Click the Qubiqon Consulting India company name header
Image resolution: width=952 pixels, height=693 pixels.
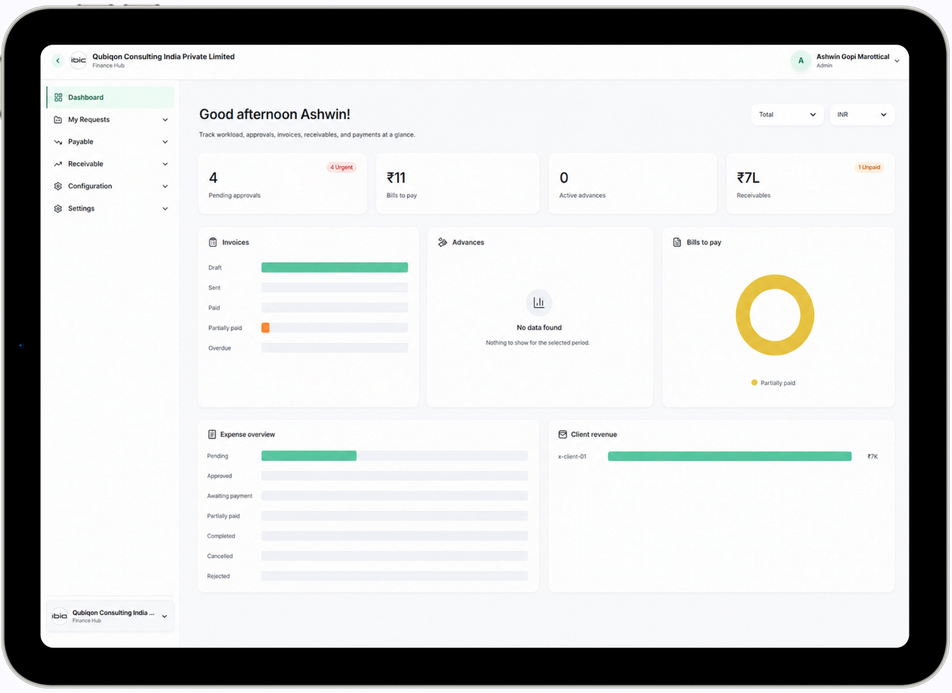(164, 57)
